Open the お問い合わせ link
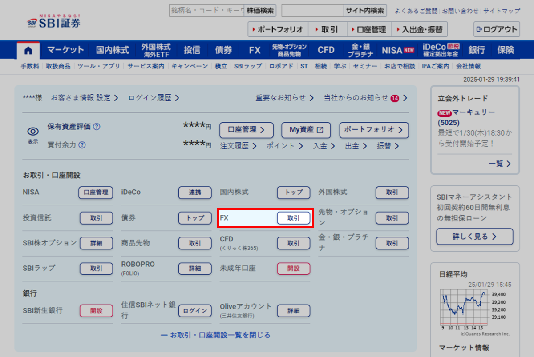 coord(460,11)
